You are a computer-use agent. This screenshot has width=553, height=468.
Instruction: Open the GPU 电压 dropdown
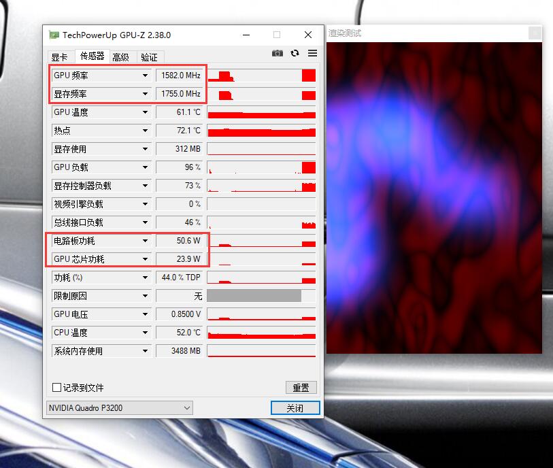[145, 314]
